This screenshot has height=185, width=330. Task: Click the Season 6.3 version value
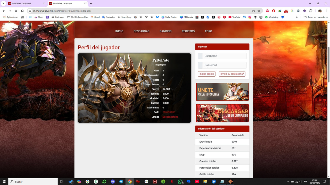237,135
